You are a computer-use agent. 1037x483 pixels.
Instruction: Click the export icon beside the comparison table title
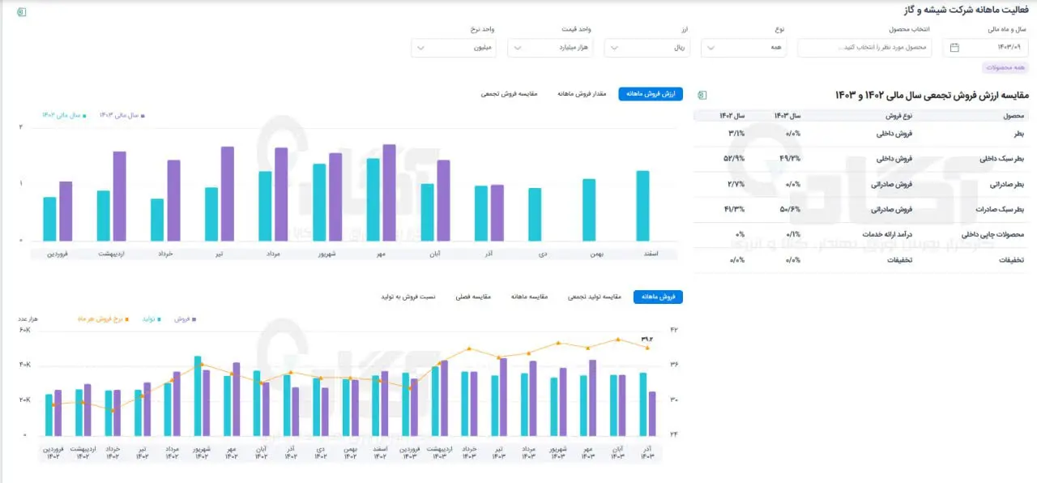[x=702, y=96]
